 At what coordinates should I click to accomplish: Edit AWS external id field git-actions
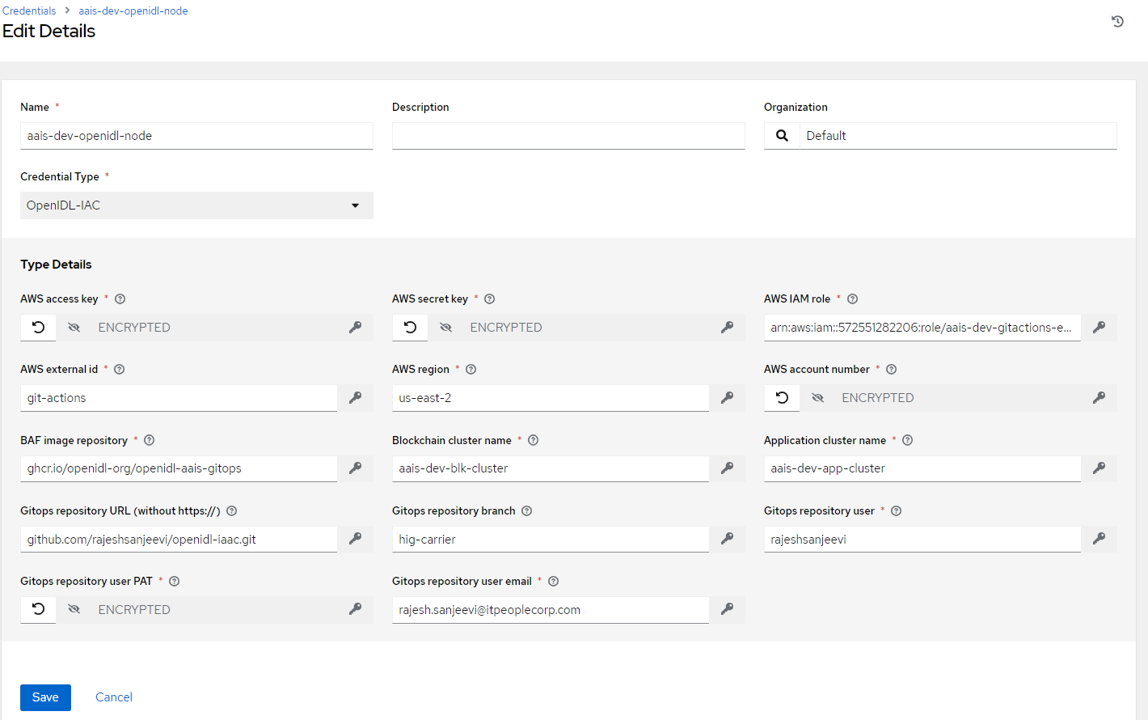pyautogui.click(x=179, y=398)
